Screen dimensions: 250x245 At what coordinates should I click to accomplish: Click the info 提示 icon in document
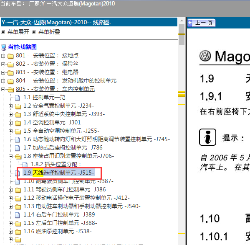click(207, 137)
